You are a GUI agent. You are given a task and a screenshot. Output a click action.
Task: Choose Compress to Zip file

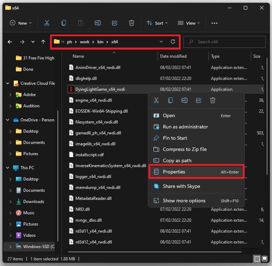(197, 149)
